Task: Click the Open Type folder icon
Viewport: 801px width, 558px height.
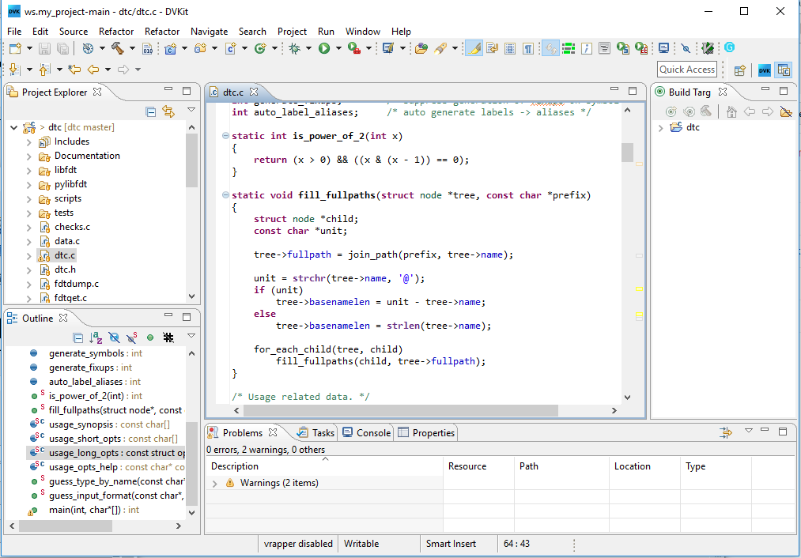Action: point(421,48)
